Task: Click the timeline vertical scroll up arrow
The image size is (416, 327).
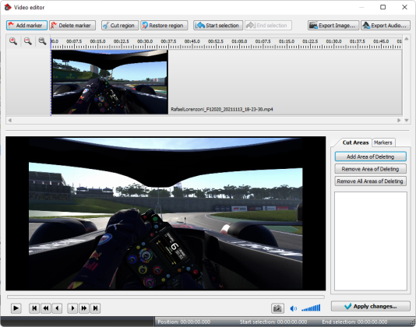Action: pyautogui.click(x=407, y=39)
